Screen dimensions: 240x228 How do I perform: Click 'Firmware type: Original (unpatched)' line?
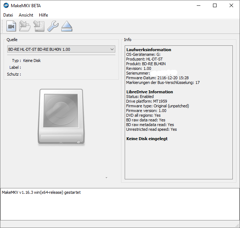coord(157,106)
